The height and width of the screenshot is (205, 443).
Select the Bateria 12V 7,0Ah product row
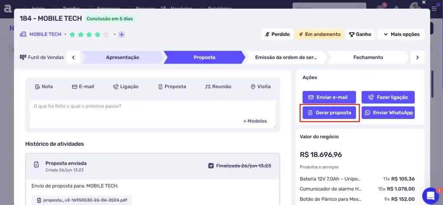pyautogui.click(x=357, y=179)
